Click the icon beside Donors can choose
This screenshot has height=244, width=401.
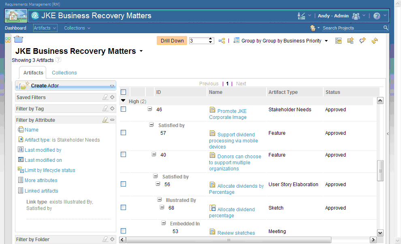[x=212, y=155]
